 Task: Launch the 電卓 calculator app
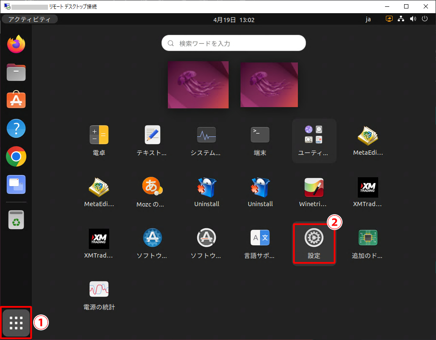click(x=99, y=140)
